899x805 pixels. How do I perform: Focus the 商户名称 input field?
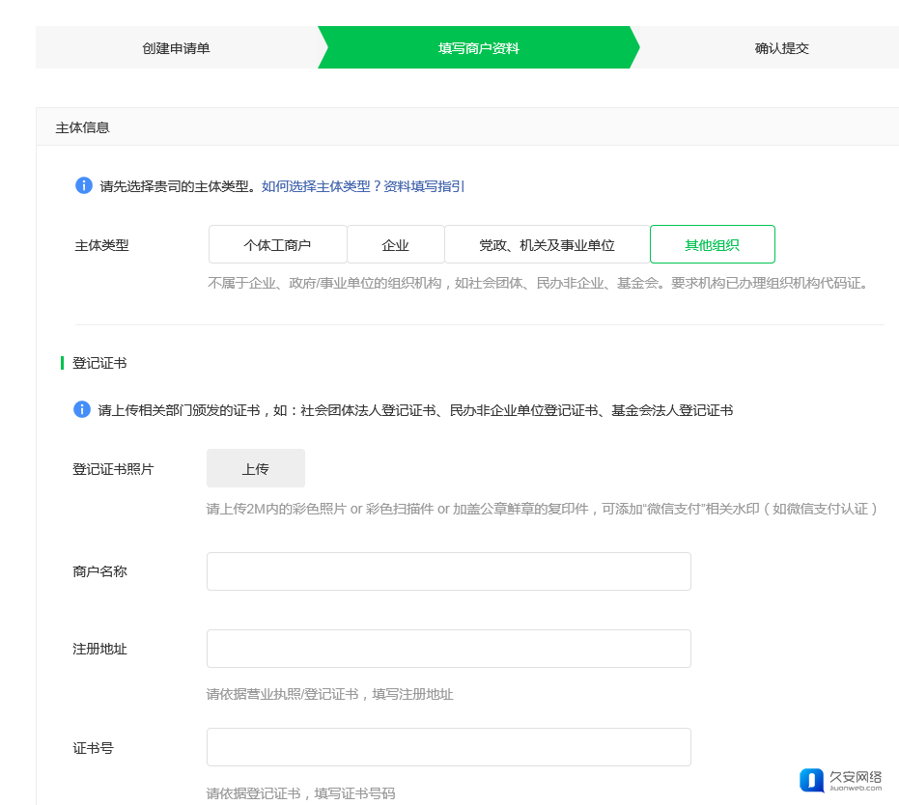(x=448, y=571)
